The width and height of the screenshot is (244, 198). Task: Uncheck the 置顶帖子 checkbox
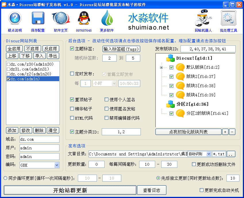[72, 99]
